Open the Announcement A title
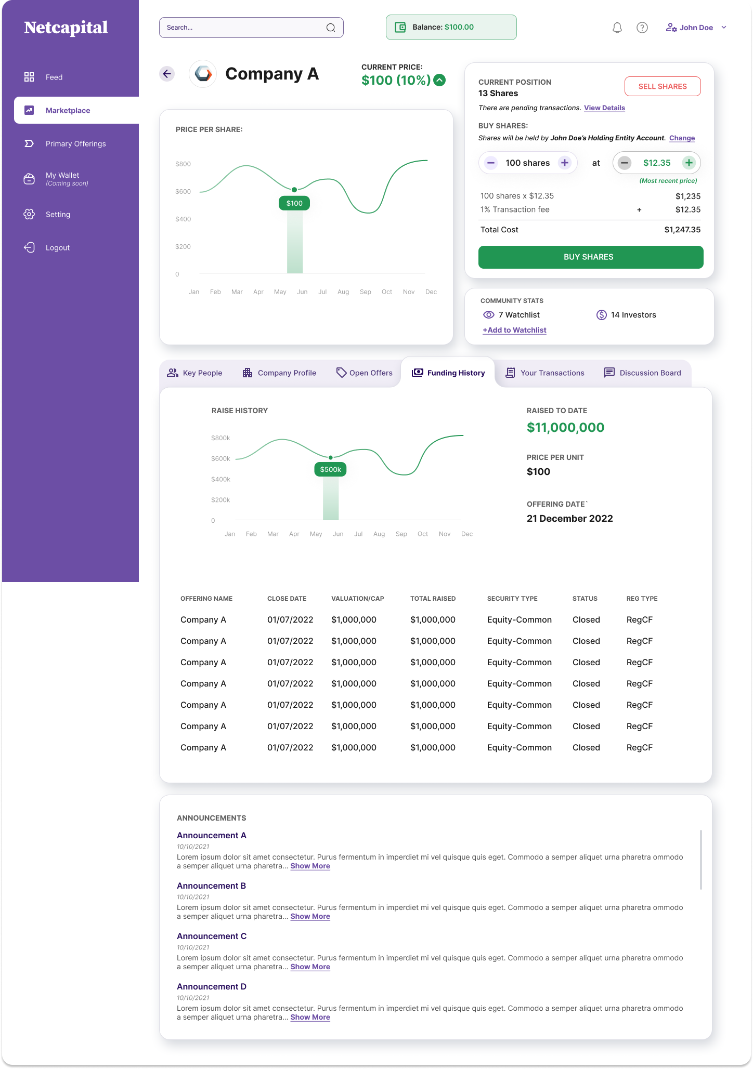Image resolution: width=753 pixels, height=1069 pixels. pyautogui.click(x=212, y=835)
